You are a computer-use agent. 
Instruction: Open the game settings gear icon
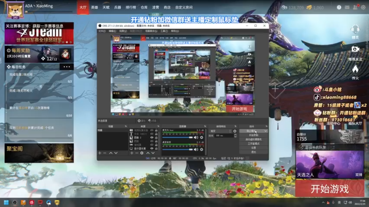(x=363, y=7)
